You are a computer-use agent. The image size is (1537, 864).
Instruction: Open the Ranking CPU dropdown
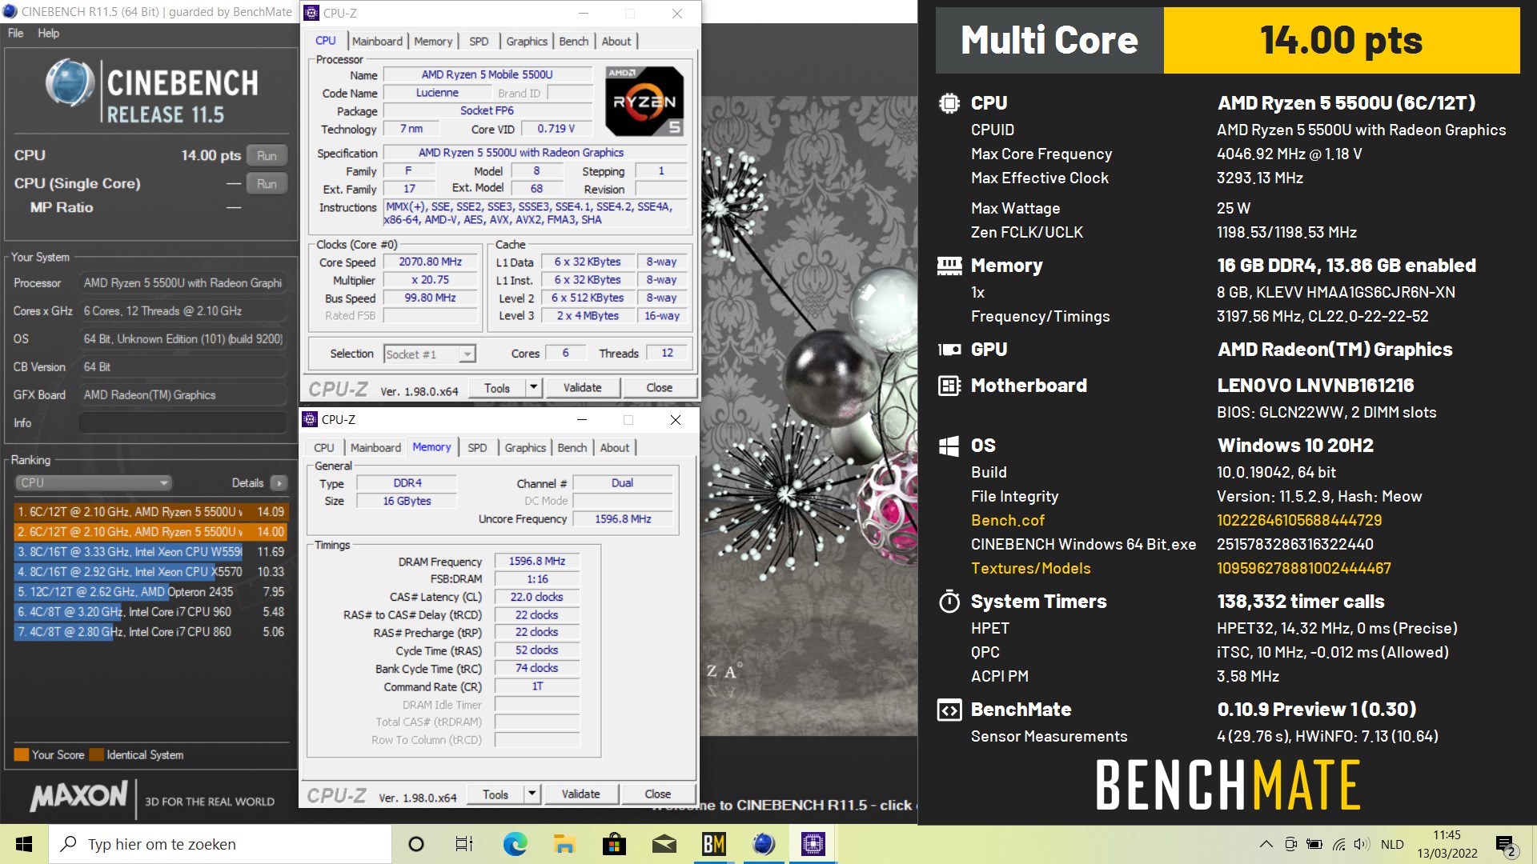tap(93, 482)
